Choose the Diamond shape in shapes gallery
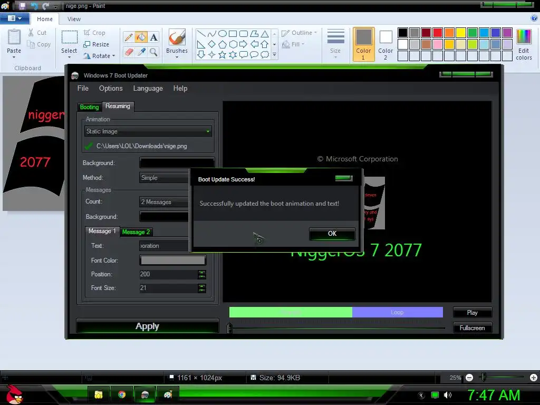540x405 pixels. coord(212,44)
